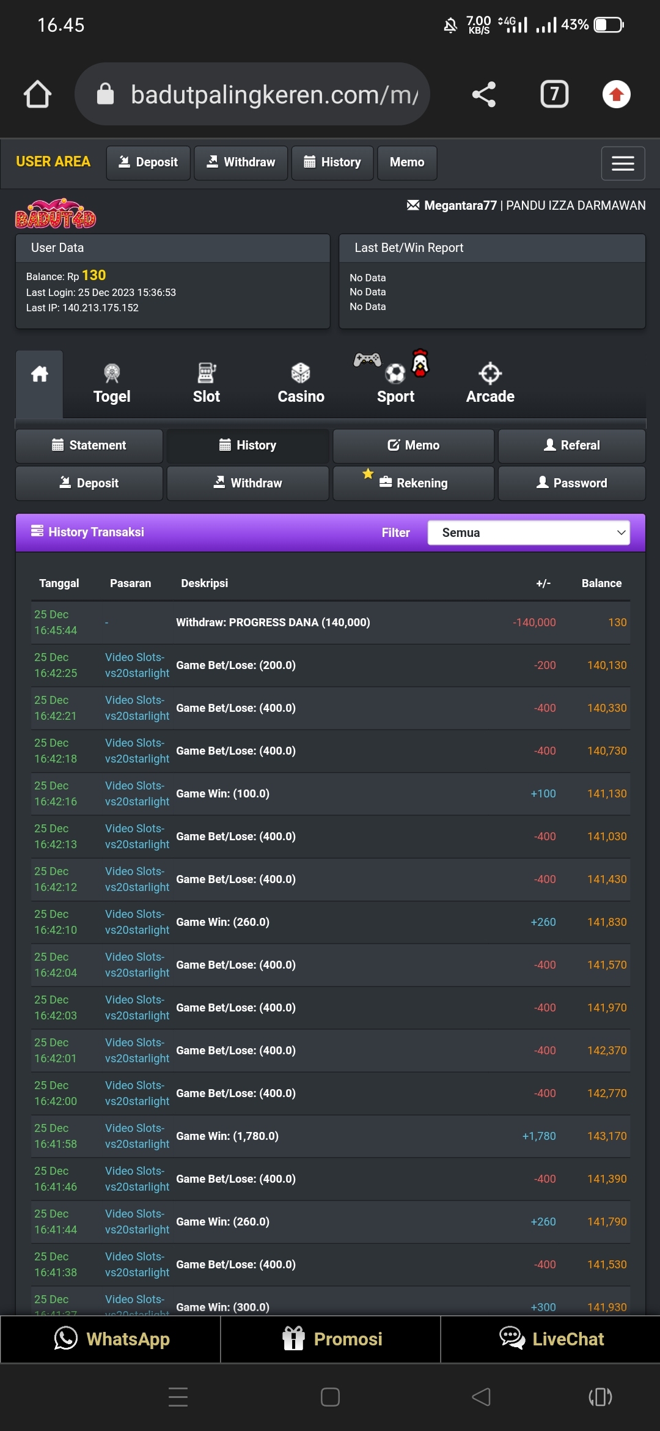Go to home tab with house icon
Viewport: 660px width, 1431px height.
click(x=40, y=374)
